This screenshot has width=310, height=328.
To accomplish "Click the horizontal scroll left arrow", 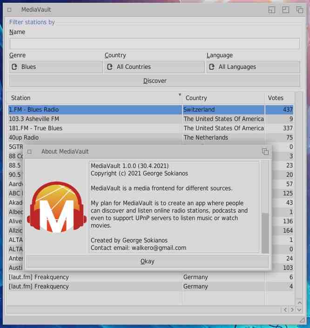I will click(285, 309).
